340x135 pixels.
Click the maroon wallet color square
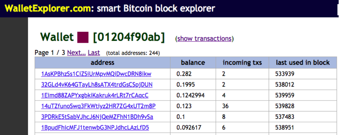[83, 37]
